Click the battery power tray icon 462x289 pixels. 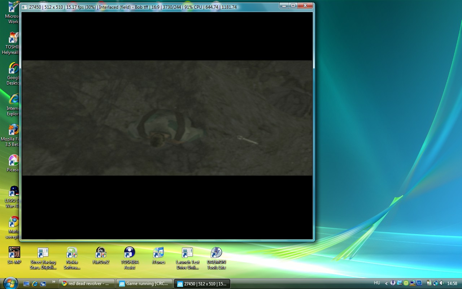(x=429, y=283)
